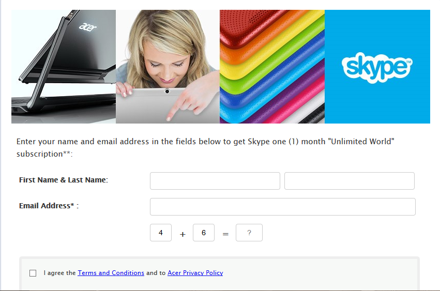Viewport: 440px width, 291px height.
Task: Click the captcha box showing 4
Action: click(161, 233)
